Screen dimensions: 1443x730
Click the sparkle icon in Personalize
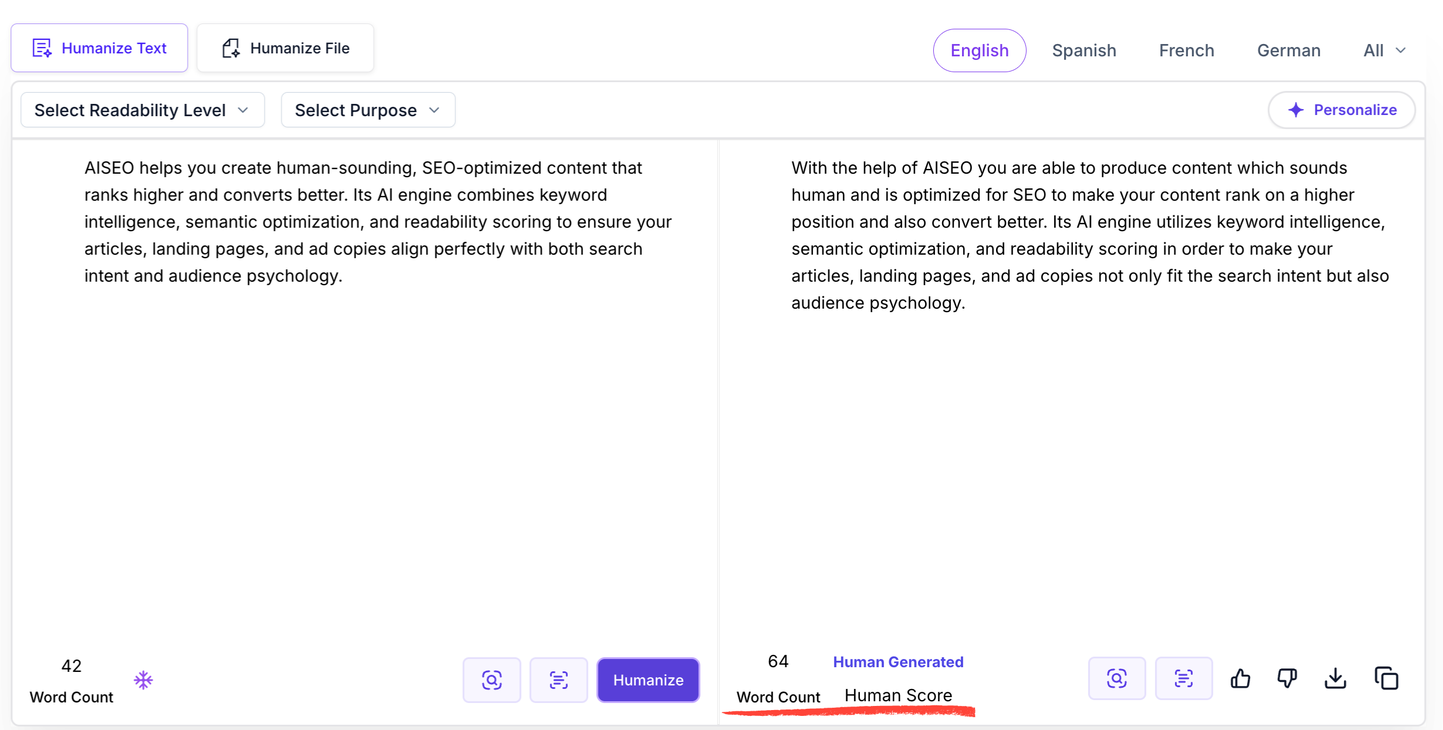1296,110
